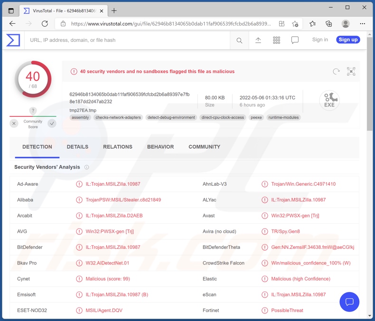Image resolution: width=375 pixels, height=321 pixels.
Task: Open the favorites list icon
Action: pos(312,23)
